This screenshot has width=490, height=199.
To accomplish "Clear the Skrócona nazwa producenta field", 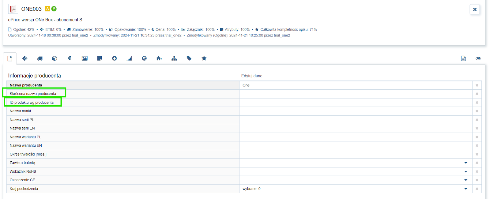I will (x=477, y=94).
